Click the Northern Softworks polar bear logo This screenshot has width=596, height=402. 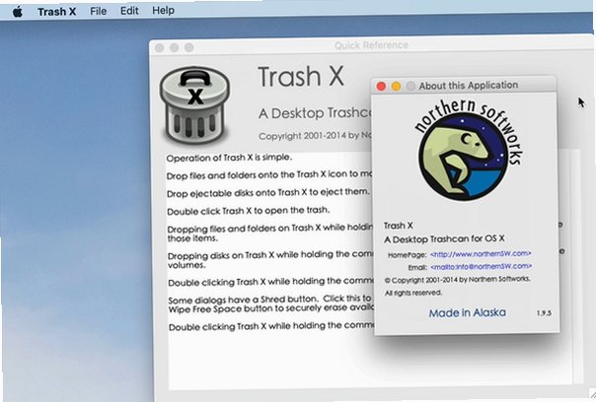tap(468, 149)
